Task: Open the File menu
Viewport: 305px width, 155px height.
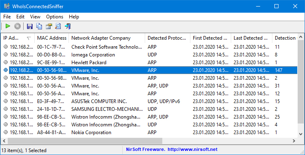Action: [x=7, y=17]
